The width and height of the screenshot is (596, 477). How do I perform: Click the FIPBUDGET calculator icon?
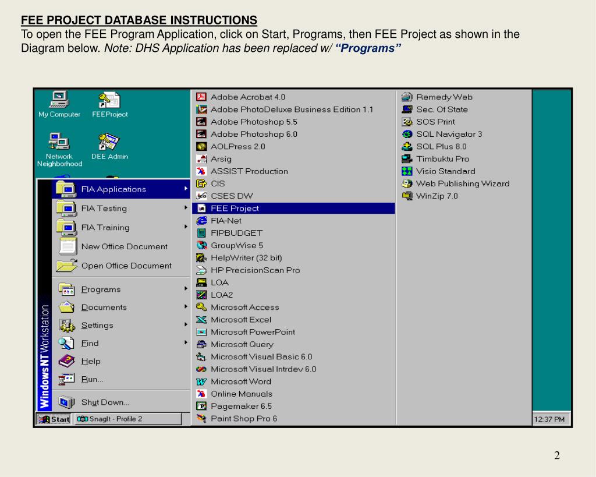point(201,233)
